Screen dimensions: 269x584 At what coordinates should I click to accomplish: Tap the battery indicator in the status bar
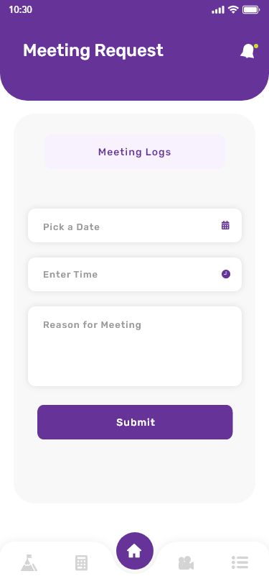251,9
